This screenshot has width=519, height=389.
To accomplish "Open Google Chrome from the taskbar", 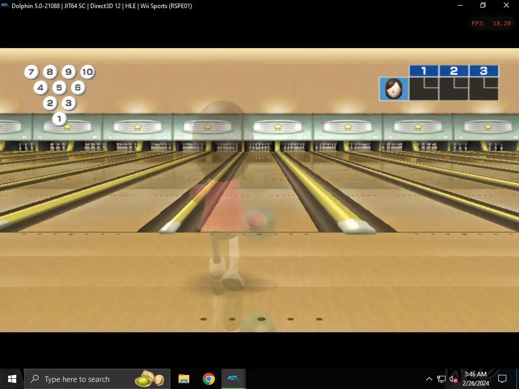I will (208, 379).
